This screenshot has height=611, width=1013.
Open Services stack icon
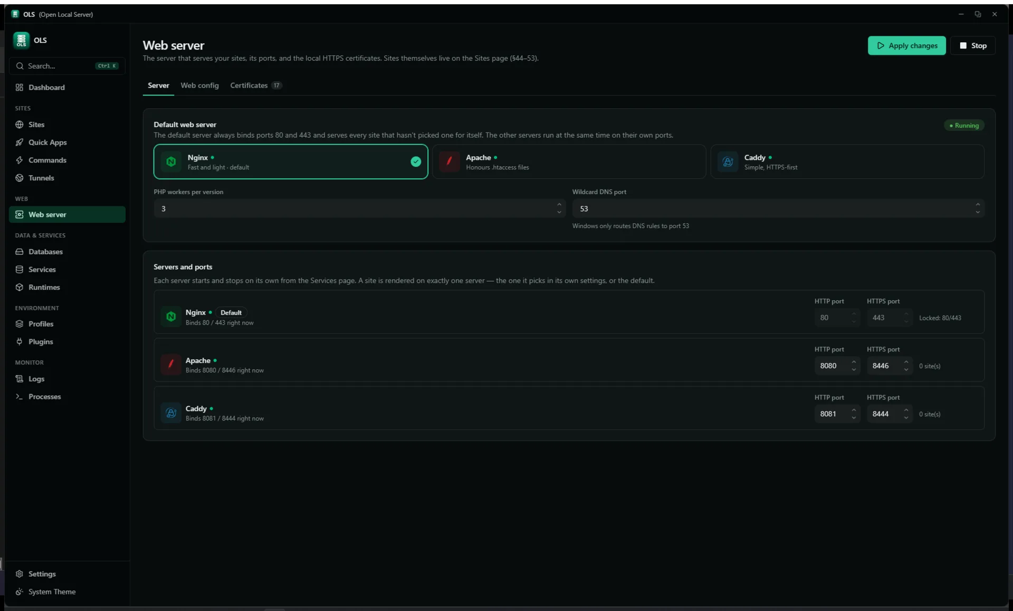[20, 270]
